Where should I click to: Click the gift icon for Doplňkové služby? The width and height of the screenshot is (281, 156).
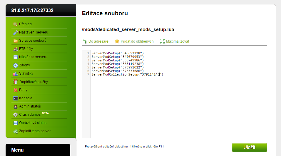point(15,82)
